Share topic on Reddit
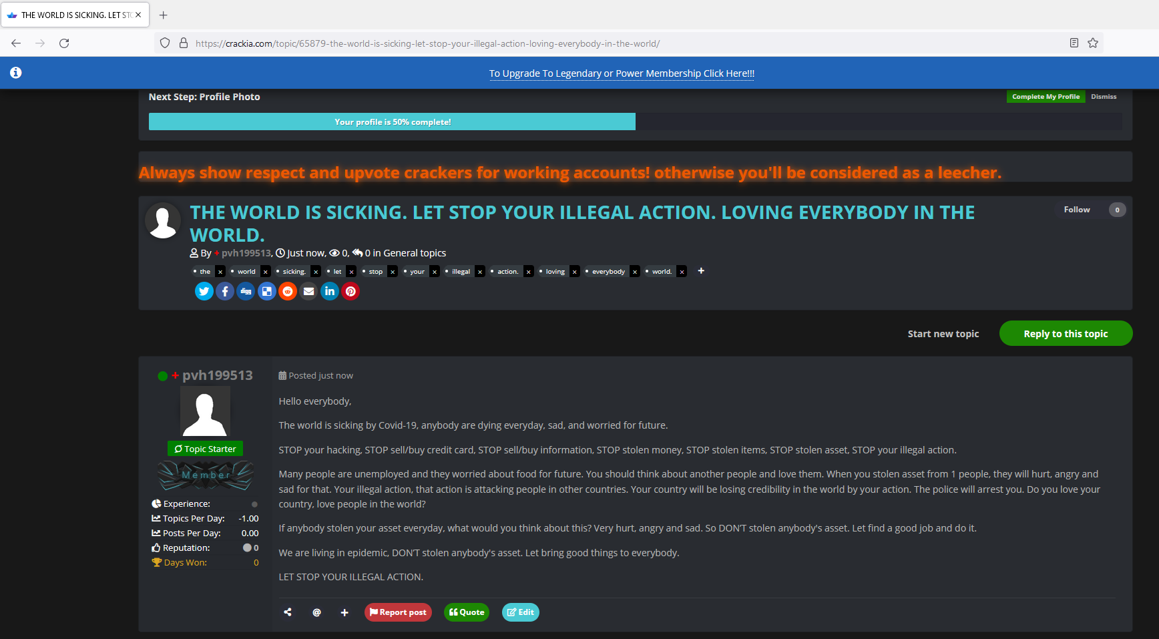The image size is (1159, 639). click(x=288, y=291)
